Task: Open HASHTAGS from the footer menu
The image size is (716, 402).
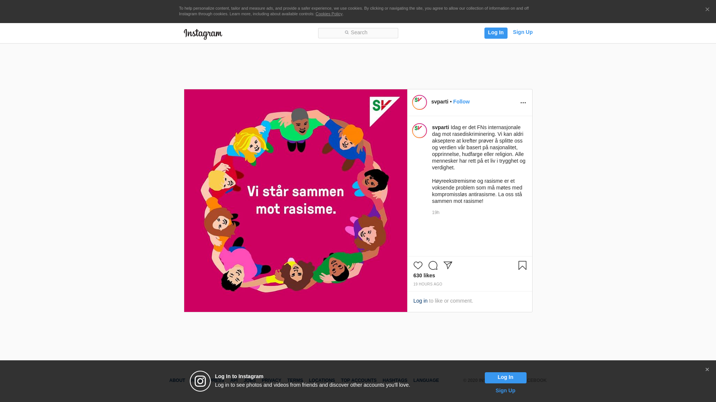Action: tap(395, 380)
